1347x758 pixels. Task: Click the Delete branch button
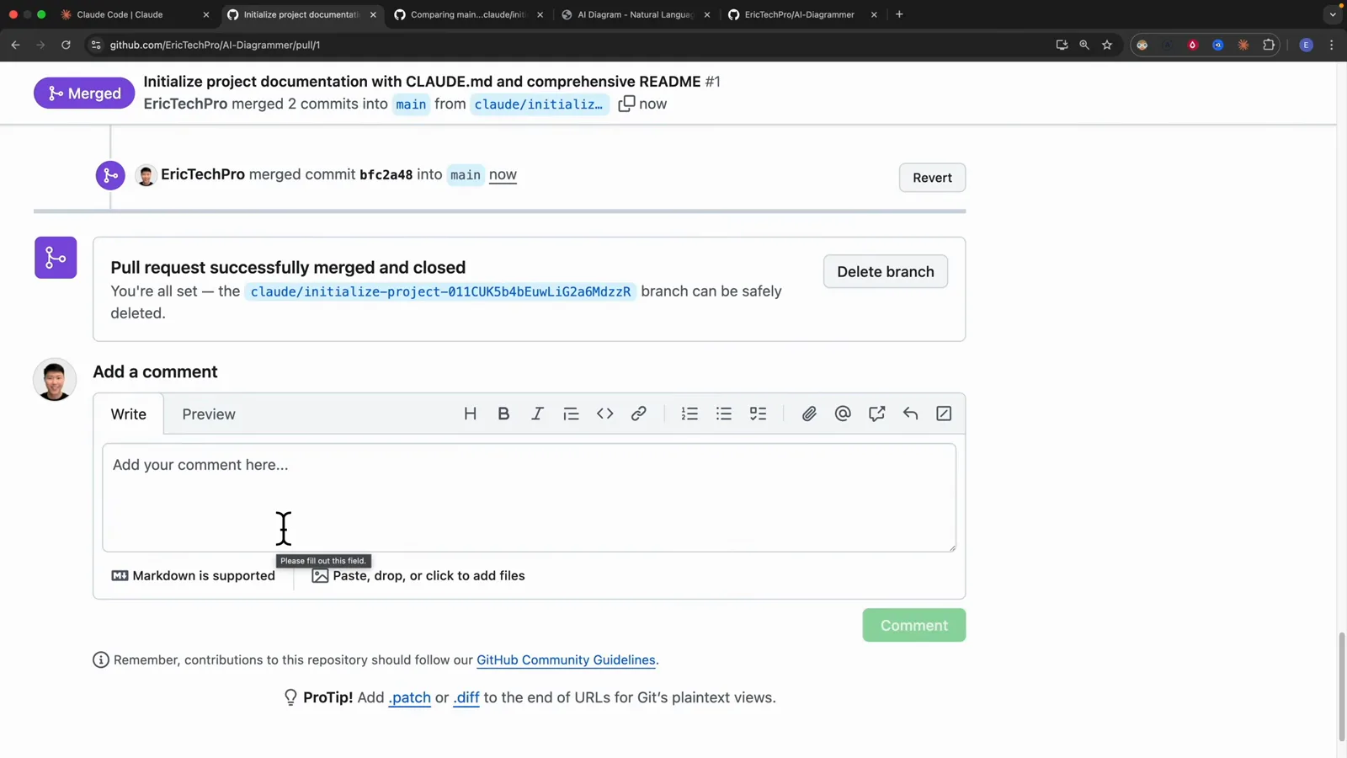(x=886, y=271)
